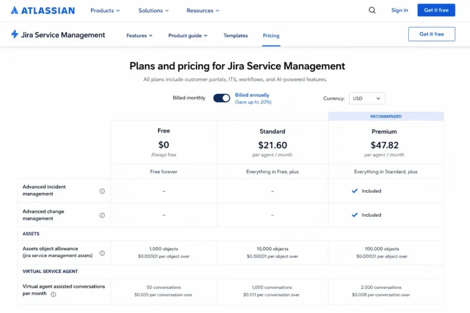Click the Save up to 20% text
This screenshot has width=470, height=313.
253,102
